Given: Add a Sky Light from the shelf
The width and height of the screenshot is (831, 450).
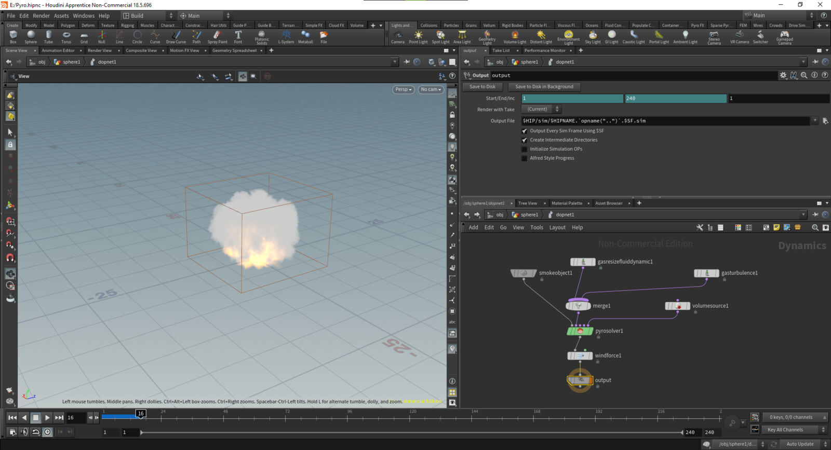Looking at the screenshot, I should [593, 37].
